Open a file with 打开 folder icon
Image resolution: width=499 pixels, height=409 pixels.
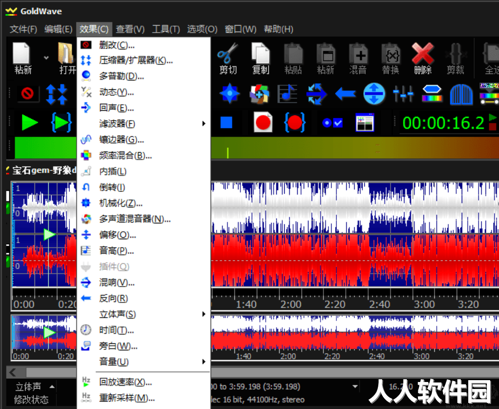click(x=66, y=54)
